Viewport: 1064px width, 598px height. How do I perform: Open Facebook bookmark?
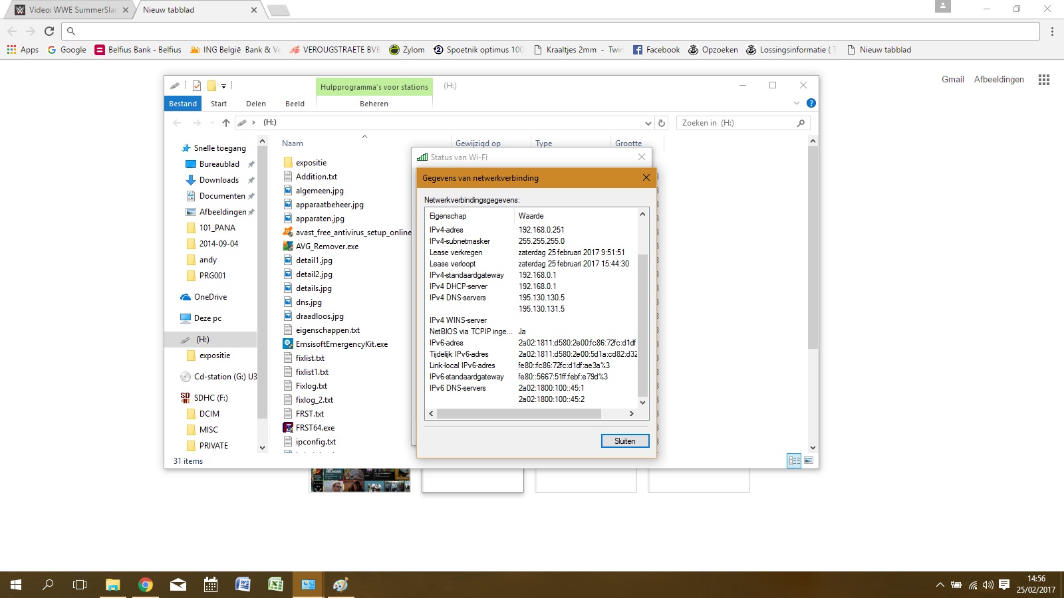[x=656, y=50]
